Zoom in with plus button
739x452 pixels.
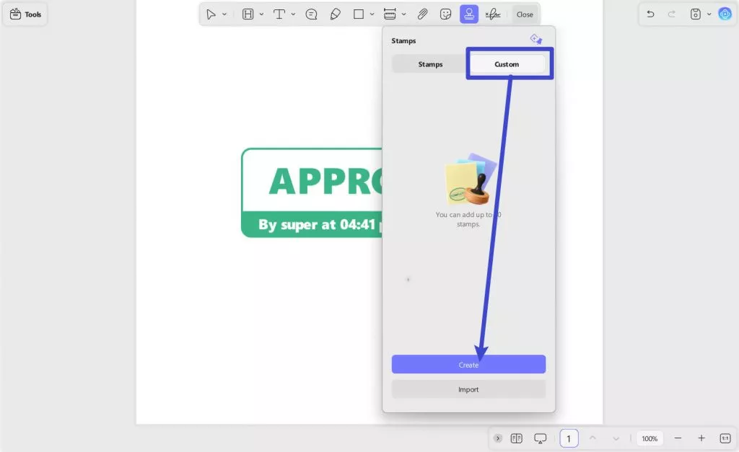pos(701,438)
